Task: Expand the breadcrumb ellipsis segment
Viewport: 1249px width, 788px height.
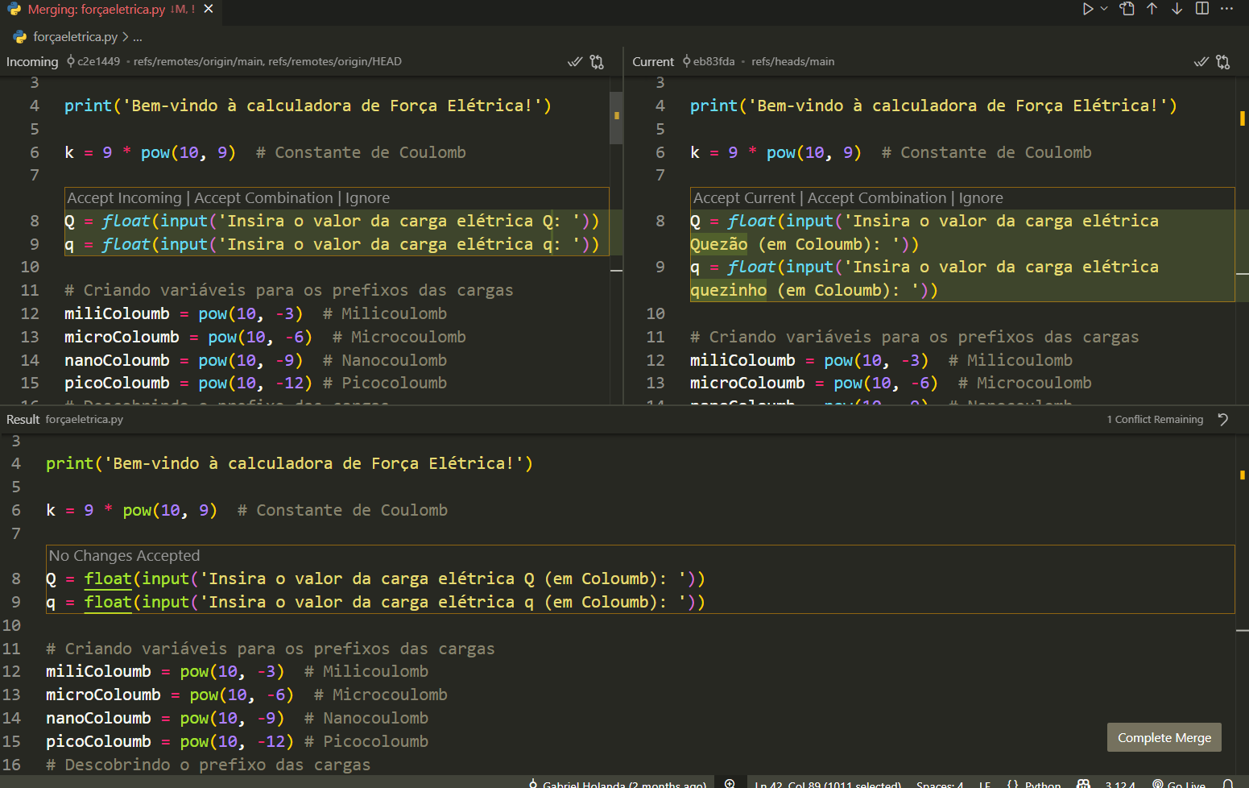Action: [138, 37]
